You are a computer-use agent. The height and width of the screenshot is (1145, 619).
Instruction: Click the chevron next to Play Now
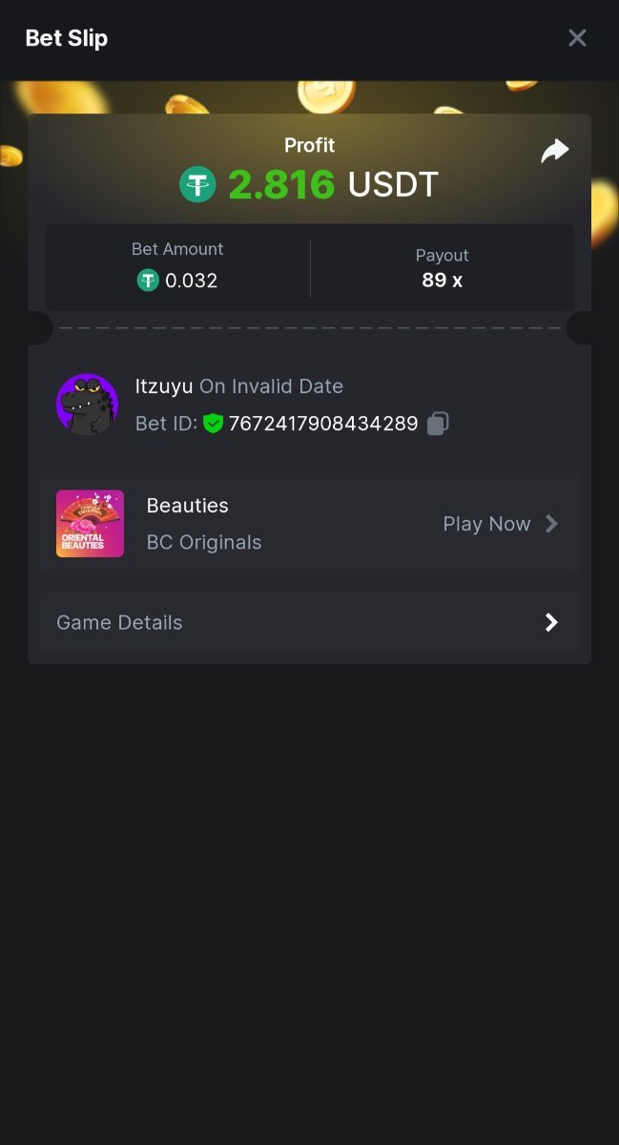pos(551,524)
